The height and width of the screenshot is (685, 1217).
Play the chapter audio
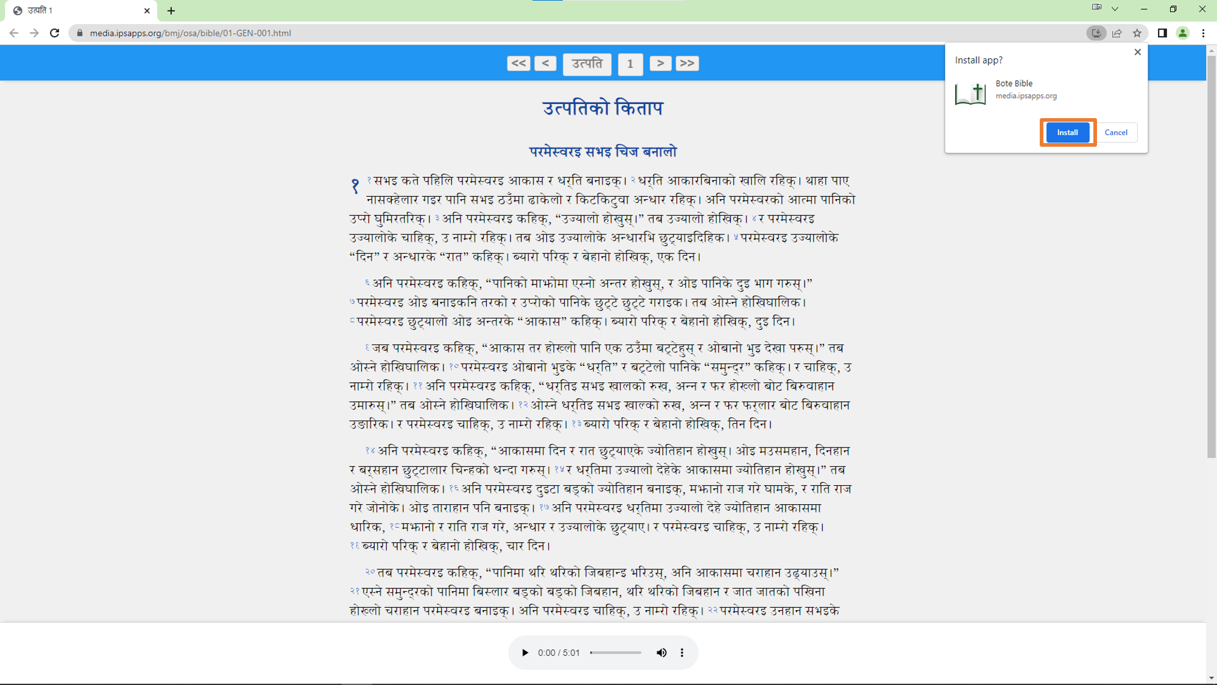point(525,653)
